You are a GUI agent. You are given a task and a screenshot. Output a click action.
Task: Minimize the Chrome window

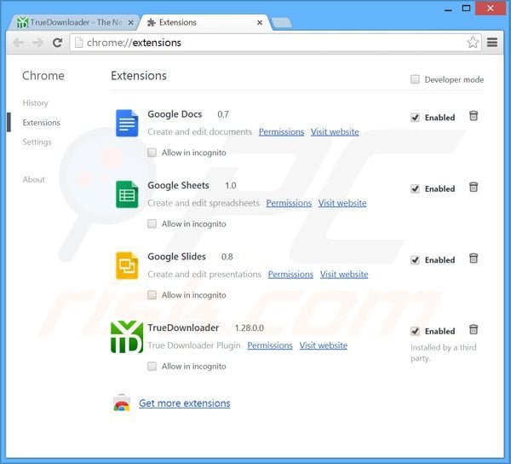click(449, 9)
